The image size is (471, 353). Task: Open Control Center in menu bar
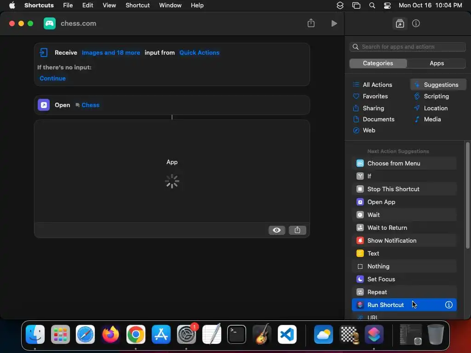tap(387, 6)
